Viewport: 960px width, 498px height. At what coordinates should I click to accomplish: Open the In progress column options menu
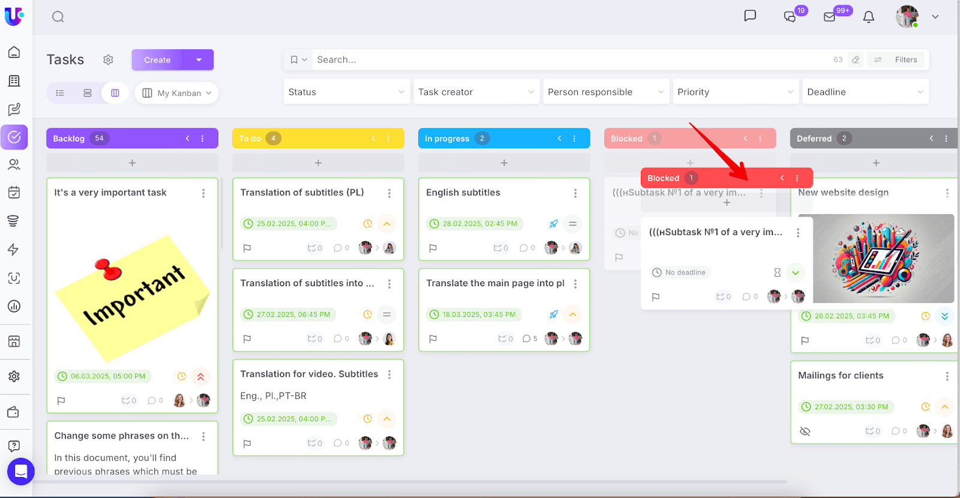(574, 139)
